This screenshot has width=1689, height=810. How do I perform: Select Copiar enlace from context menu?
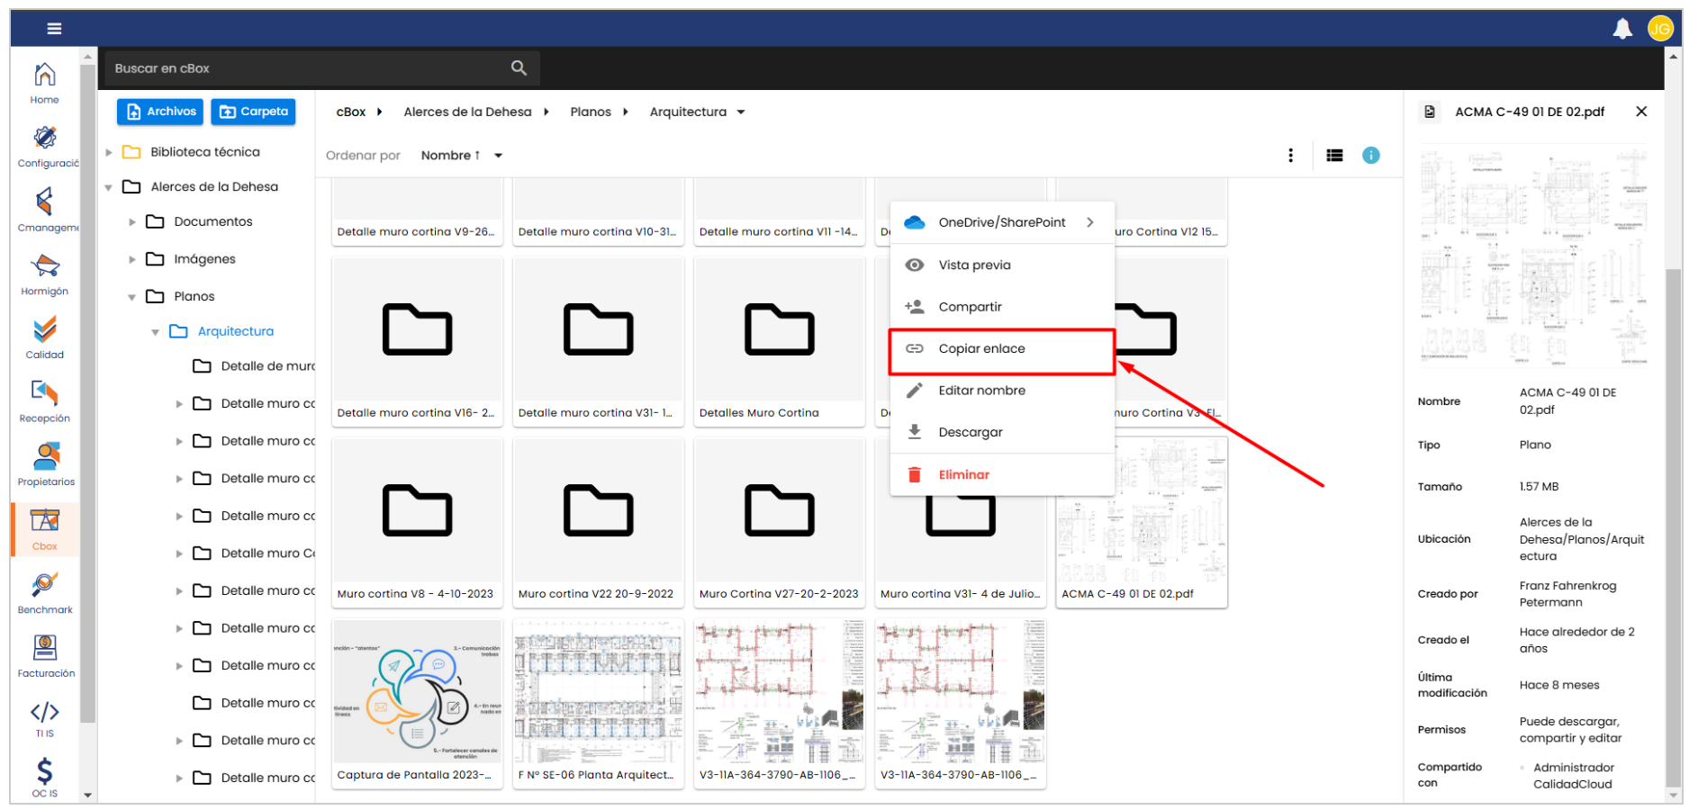tap(981, 349)
